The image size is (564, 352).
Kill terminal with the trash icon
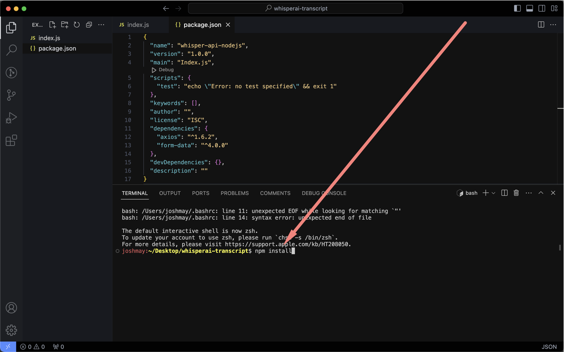click(516, 193)
